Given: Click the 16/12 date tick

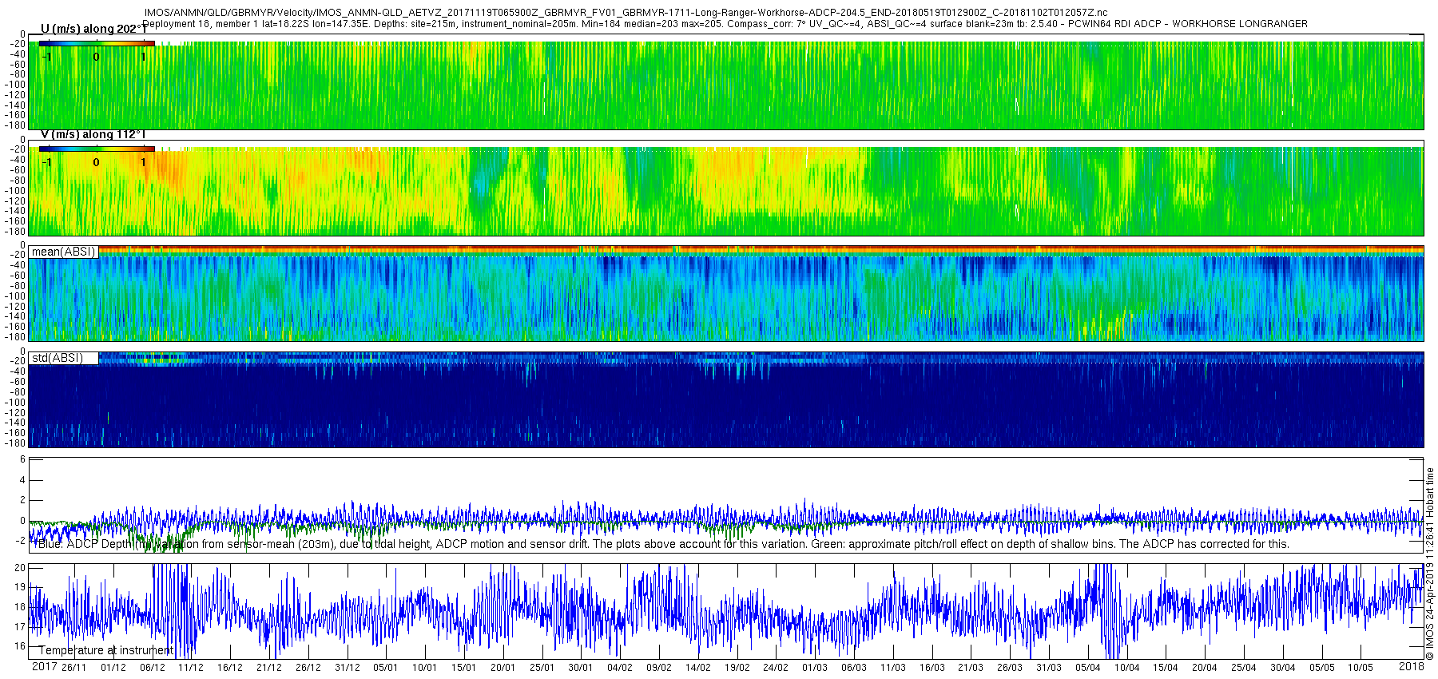Looking at the screenshot, I should (229, 668).
